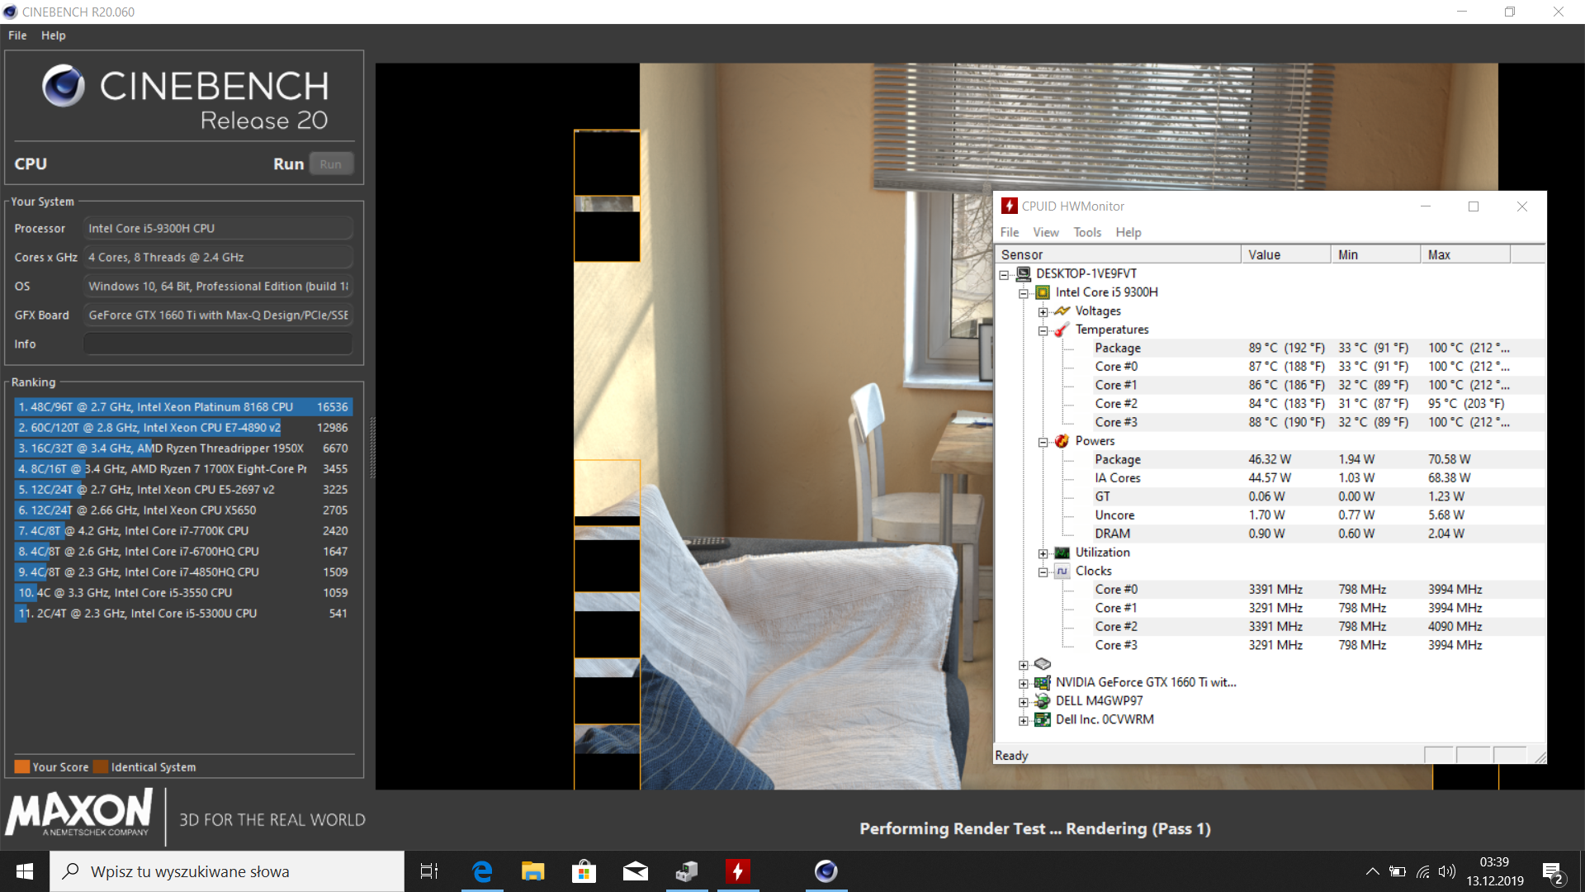Click the Utilization graph icon
1585x892 pixels.
coord(1062,553)
